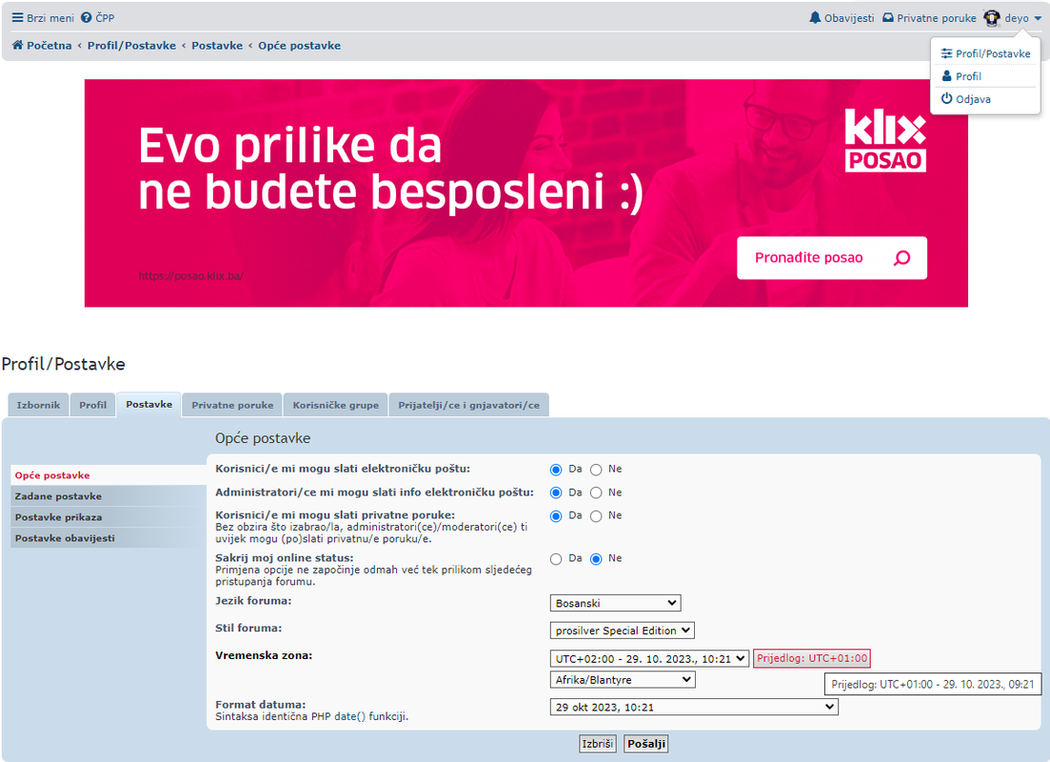This screenshot has width=1050, height=762.
Task: Click the Profil/Postavke page heading
Action: coord(64,364)
